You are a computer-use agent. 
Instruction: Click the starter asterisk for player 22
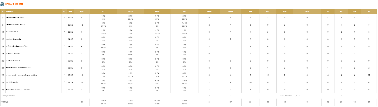(64, 75)
